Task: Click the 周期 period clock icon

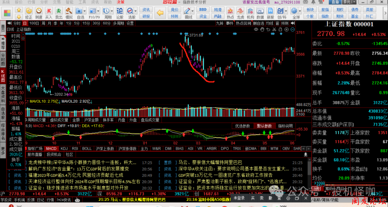Action: [x=106, y=11]
